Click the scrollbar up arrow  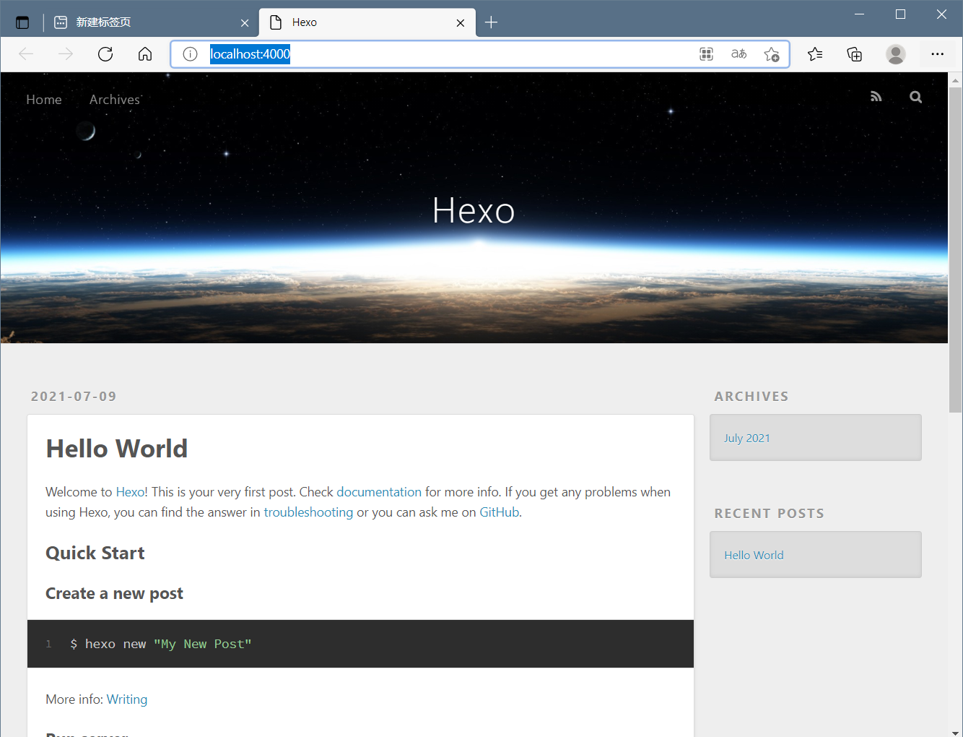point(955,79)
